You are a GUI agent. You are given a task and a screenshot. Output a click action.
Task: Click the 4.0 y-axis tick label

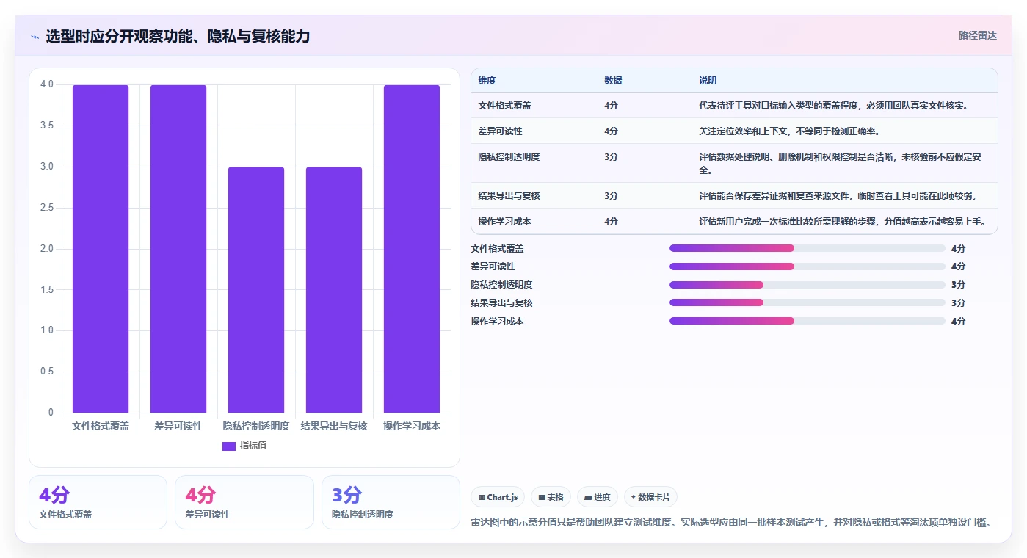(47, 84)
